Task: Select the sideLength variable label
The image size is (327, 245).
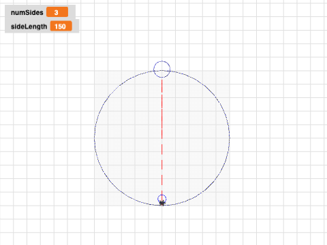Action: pos(29,27)
